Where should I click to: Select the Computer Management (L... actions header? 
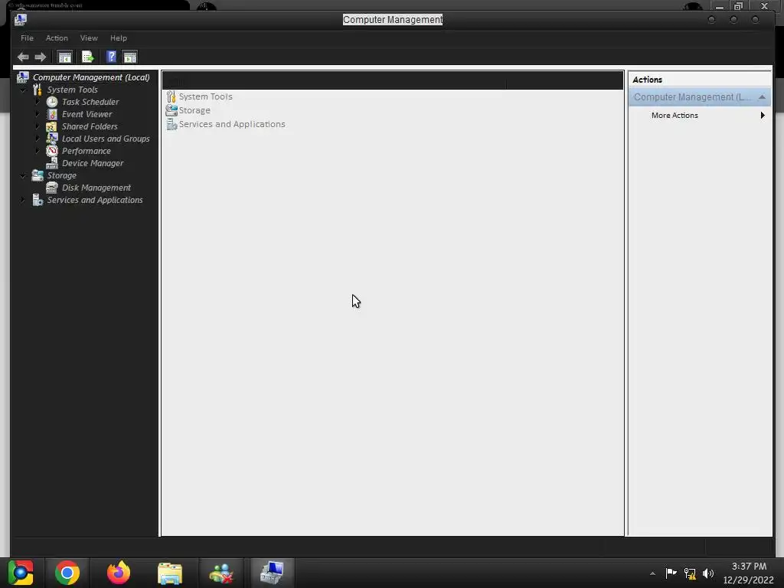[x=700, y=97]
